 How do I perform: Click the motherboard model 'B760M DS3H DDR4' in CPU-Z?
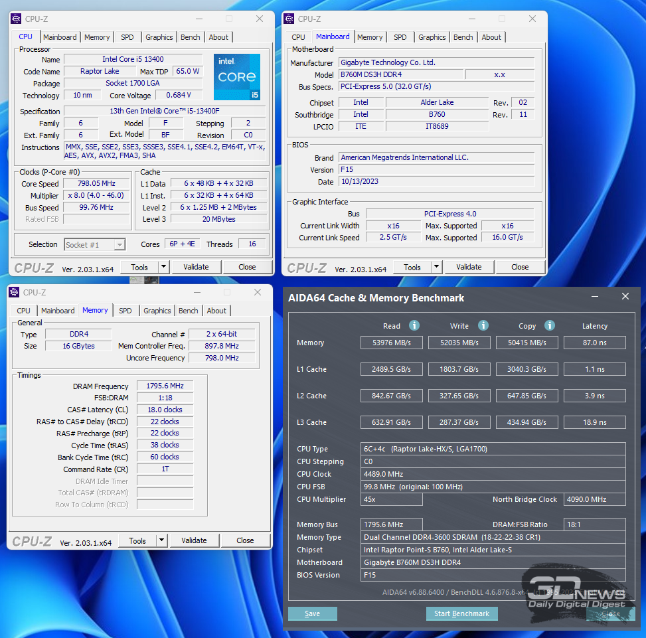click(x=401, y=74)
